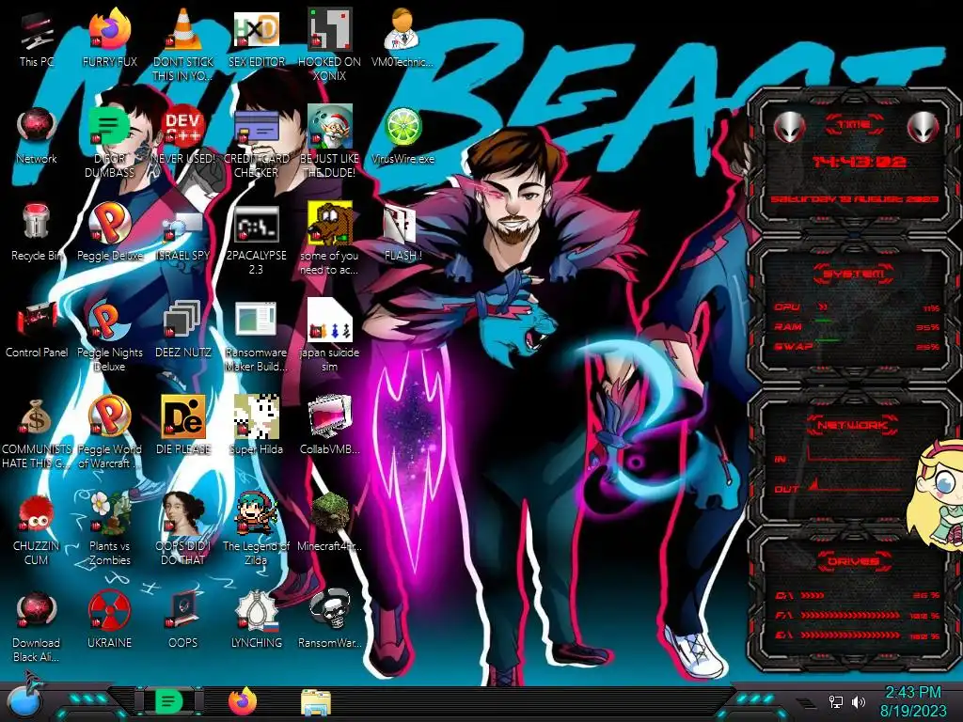This screenshot has width=963, height=722.
Task: Launch the Peggle World of Warcraft shortcut
Action: (109, 432)
